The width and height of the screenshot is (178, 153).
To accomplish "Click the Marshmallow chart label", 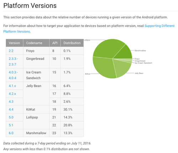I will [x=140, y=51].
